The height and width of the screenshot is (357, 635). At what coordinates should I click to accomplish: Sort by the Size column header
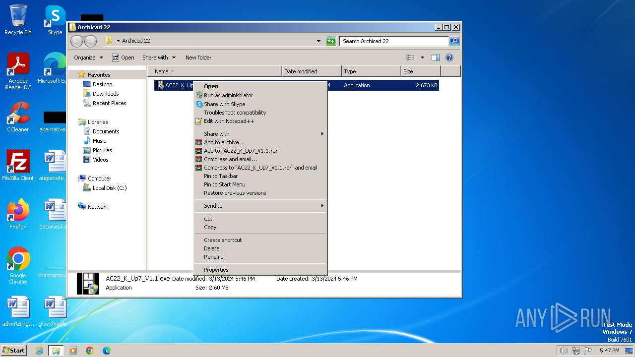click(x=421, y=71)
